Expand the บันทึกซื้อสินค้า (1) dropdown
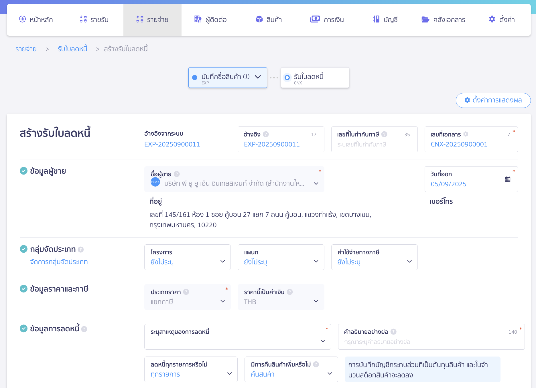The height and width of the screenshot is (388, 536). click(258, 77)
